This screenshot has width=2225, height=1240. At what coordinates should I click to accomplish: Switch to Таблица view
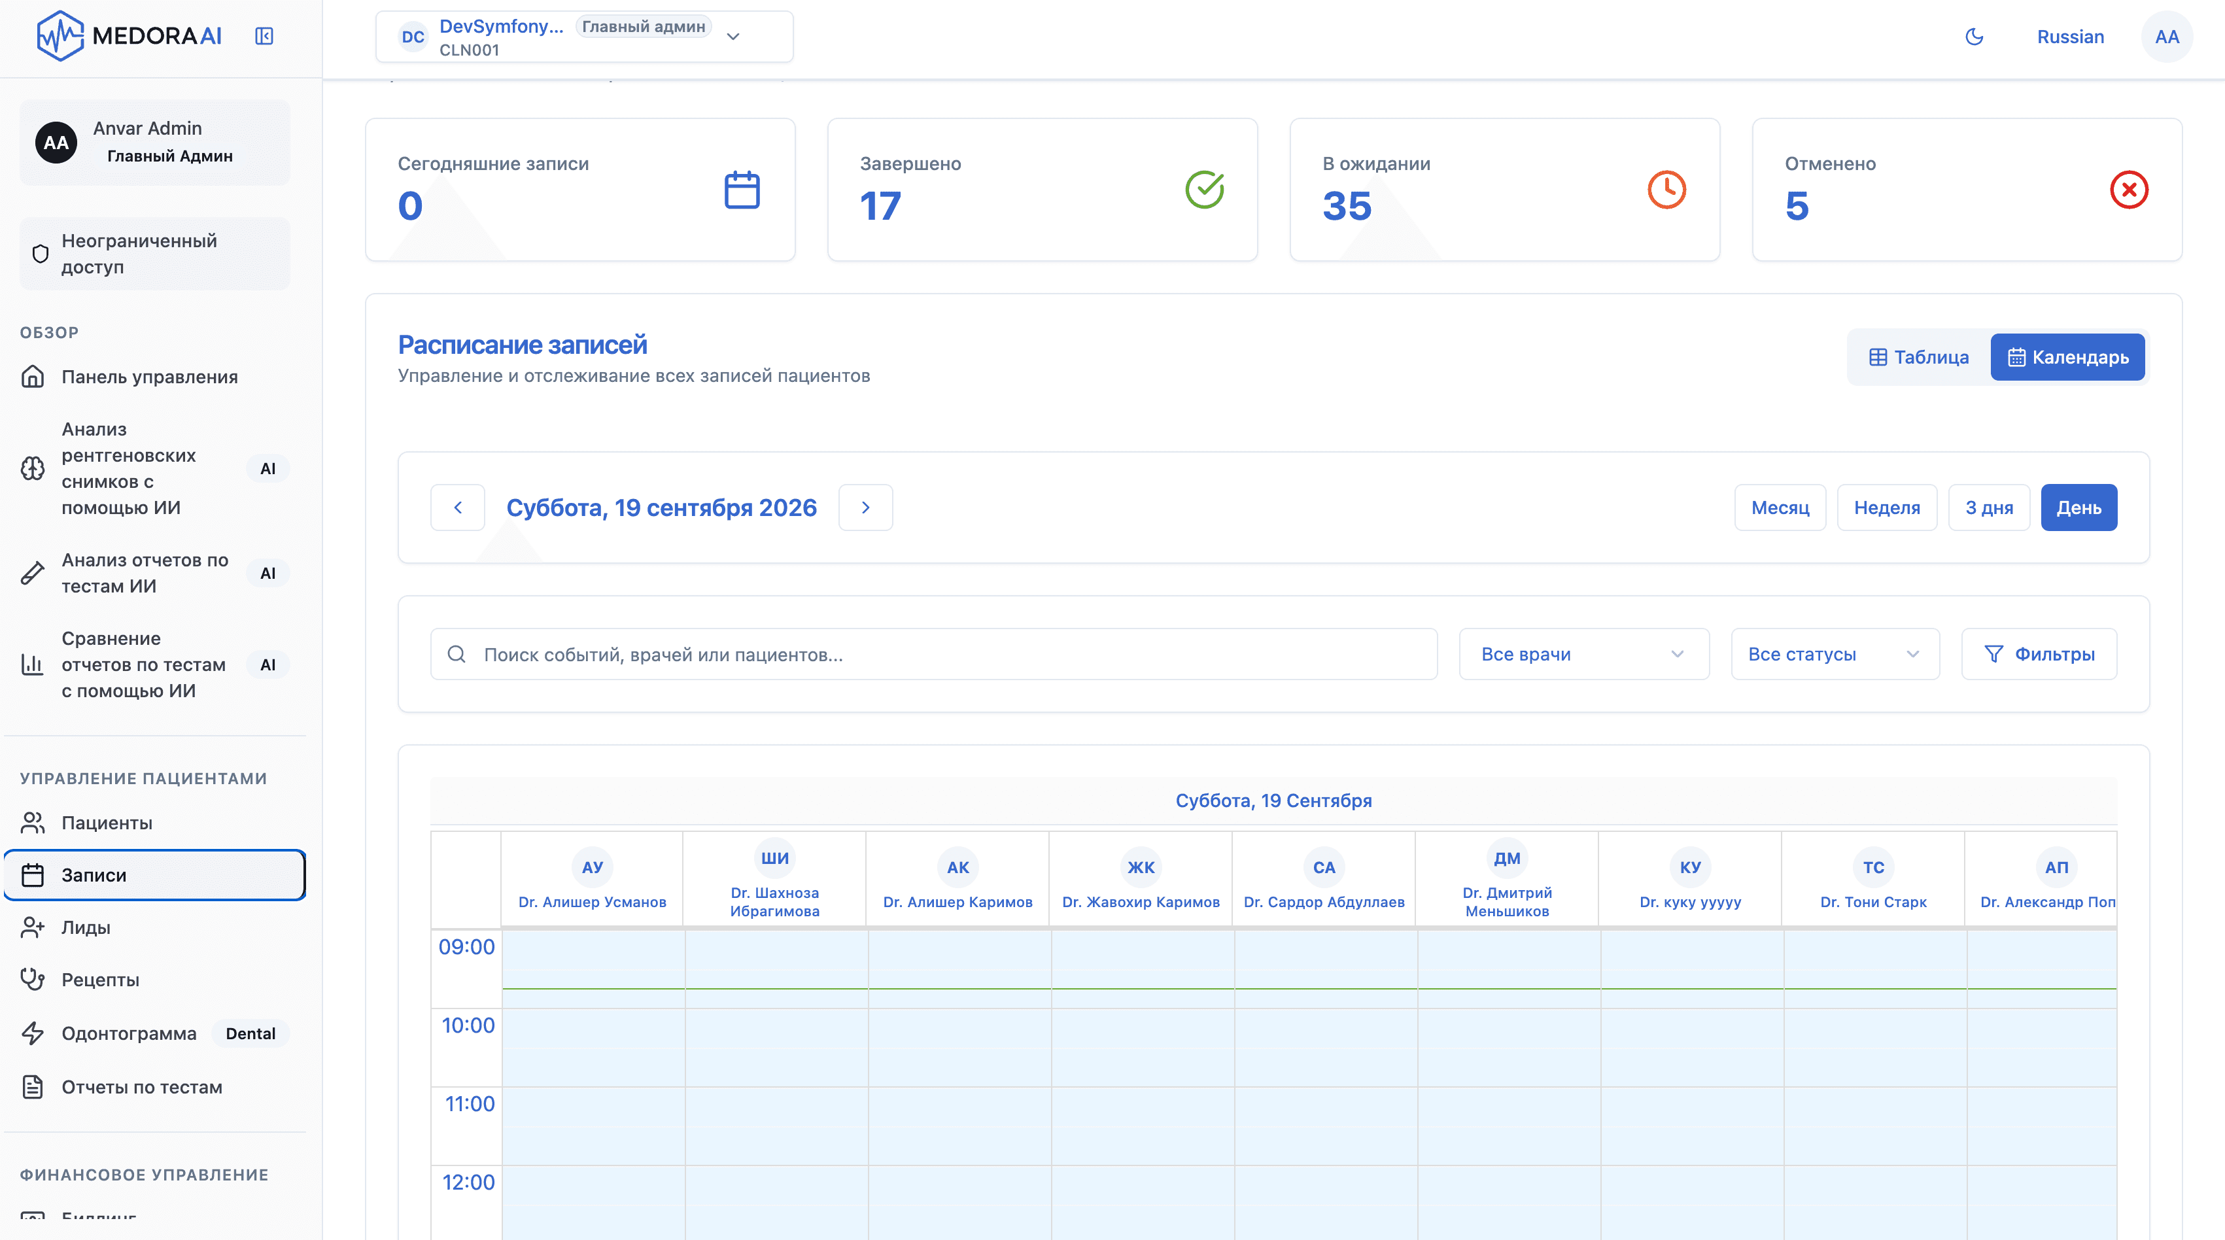click(x=1919, y=358)
